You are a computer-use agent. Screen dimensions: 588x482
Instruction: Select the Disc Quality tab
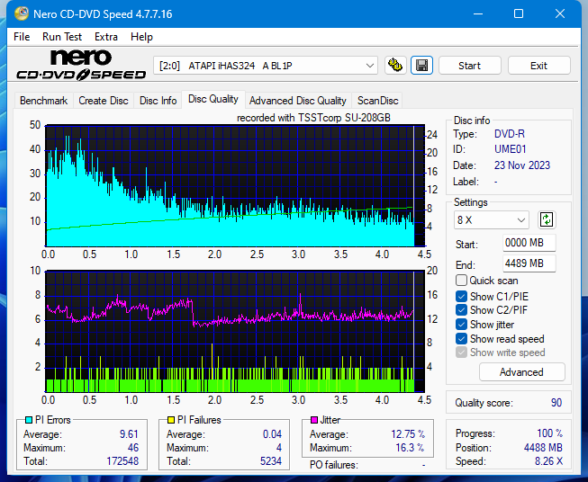click(x=213, y=99)
